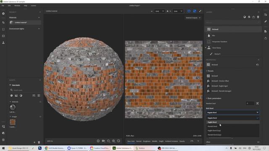The width and height of the screenshot is (269, 151).
Task: Expand the Clone Stamp layer arrow
Action: click(206, 48)
